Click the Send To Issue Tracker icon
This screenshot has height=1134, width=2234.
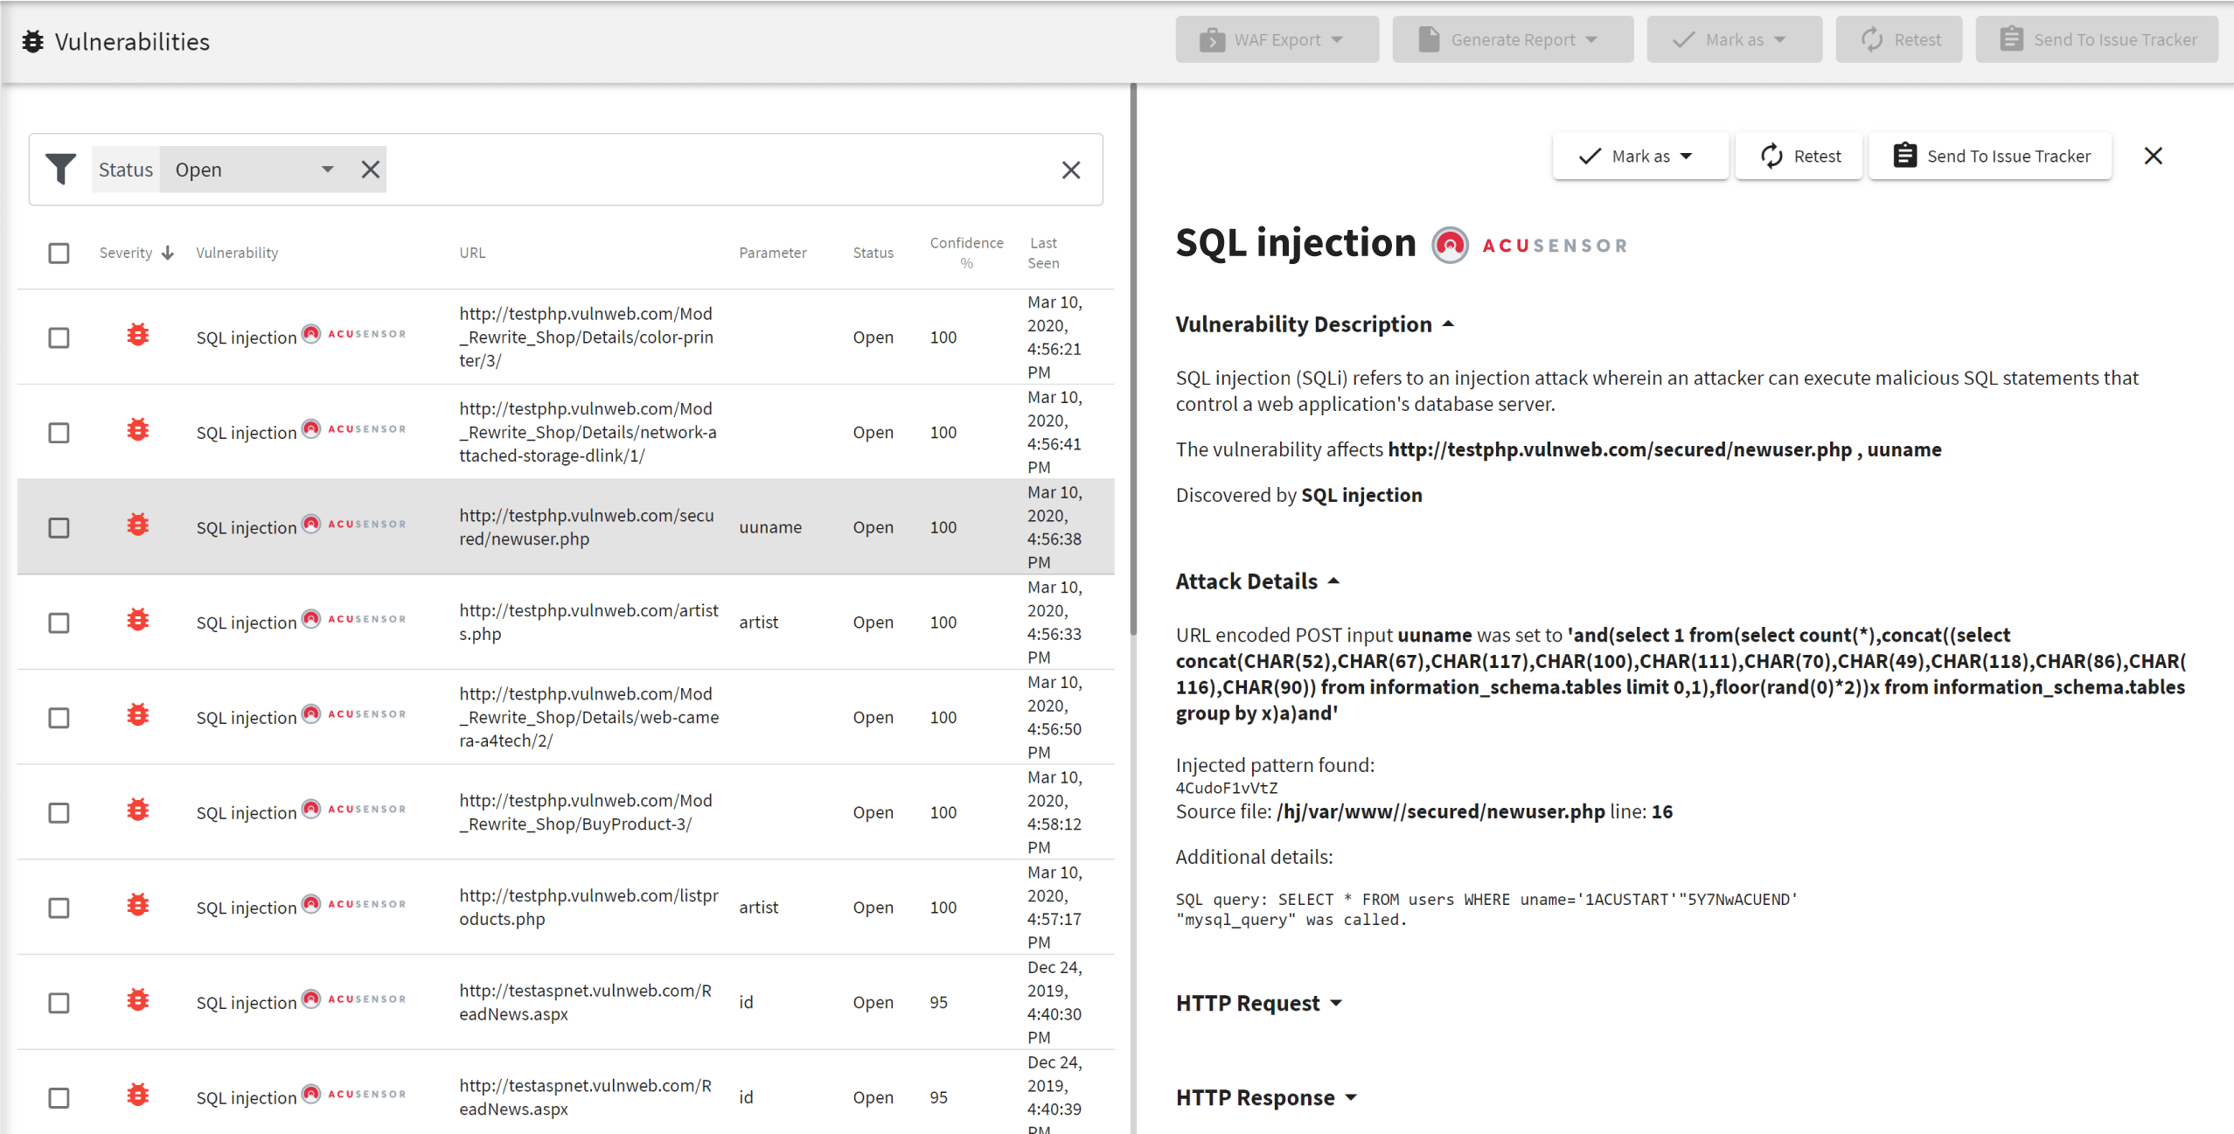pyautogui.click(x=1904, y=157)
